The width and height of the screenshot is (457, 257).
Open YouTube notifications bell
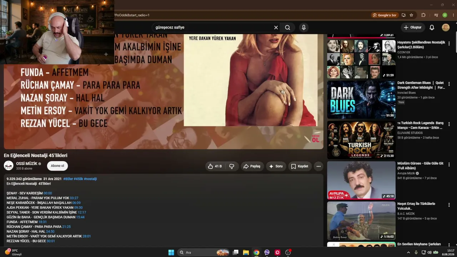pyautogui.click(x=432, y=27)
